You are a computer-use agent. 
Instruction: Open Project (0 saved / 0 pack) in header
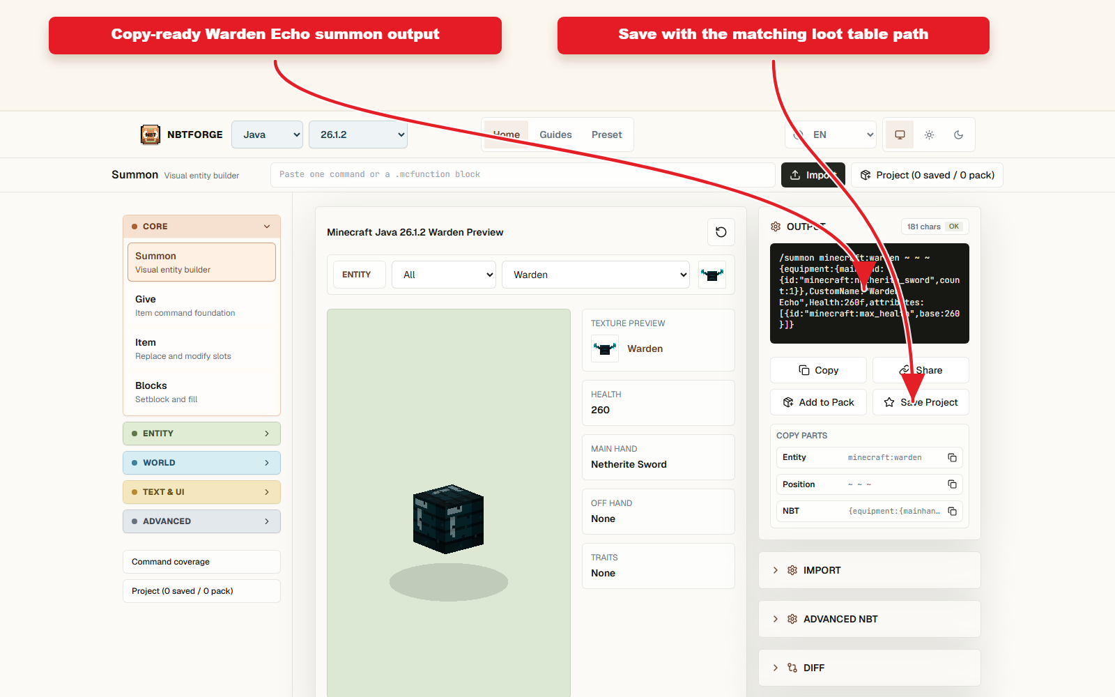927,175
